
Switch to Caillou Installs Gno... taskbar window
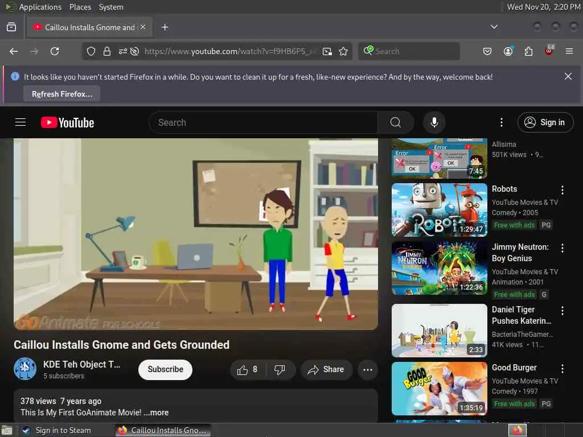[163, 430]
